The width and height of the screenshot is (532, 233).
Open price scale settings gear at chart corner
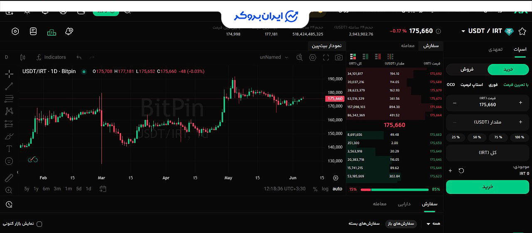pyautogui.click(x=336, y=178)
